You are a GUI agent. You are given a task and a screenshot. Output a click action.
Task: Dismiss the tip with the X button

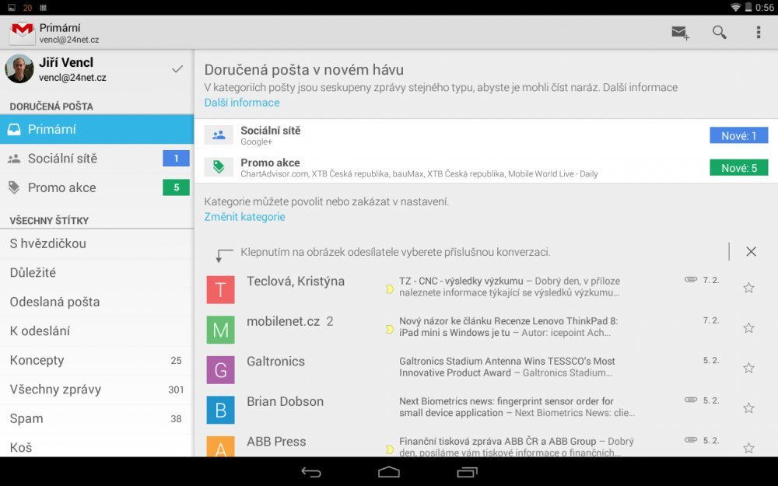[x=751, y=251]
